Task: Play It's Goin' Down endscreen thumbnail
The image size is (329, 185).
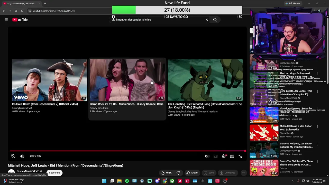Action: (x=49, y=80)
